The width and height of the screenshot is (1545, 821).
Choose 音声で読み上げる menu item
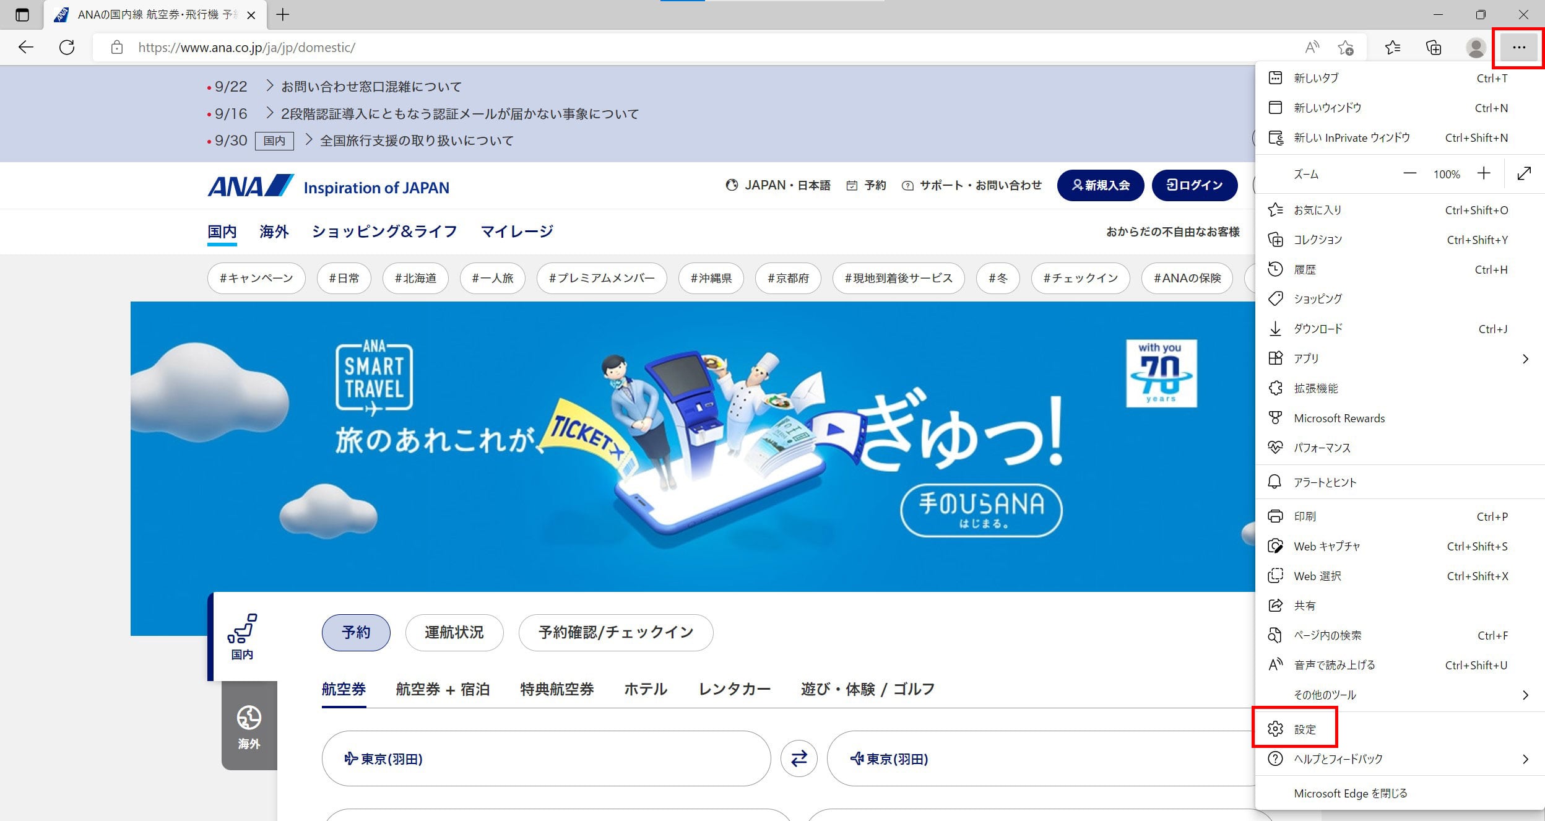pyautogui.click(x=1400, y=665)
